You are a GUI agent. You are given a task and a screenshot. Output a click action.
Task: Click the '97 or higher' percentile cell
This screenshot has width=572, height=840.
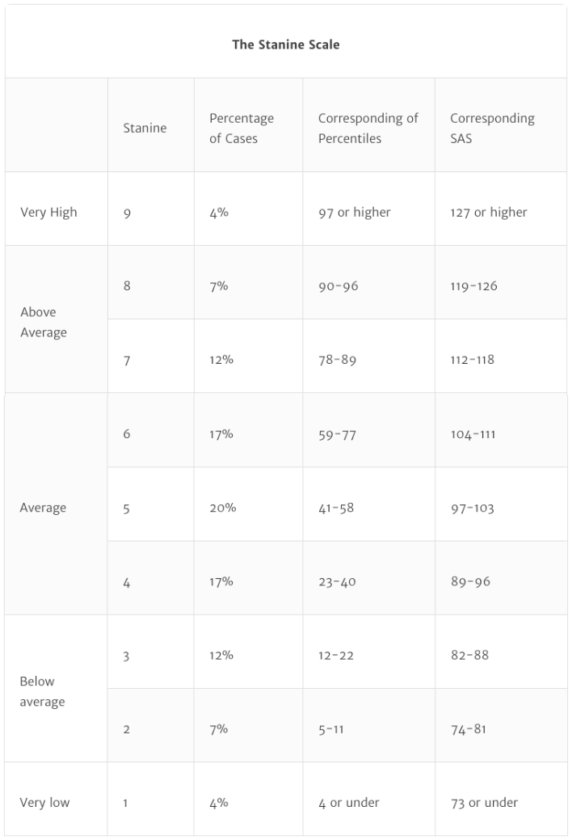(x=355, y=213)
